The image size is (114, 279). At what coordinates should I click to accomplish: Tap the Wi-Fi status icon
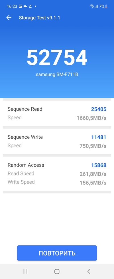coord(92,6)
